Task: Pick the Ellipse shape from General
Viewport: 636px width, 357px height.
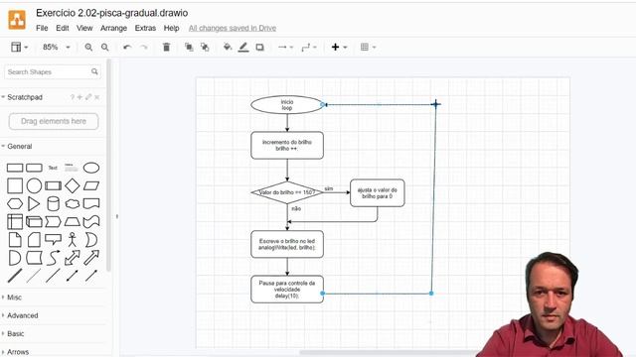Action: (x=91, y=168)
